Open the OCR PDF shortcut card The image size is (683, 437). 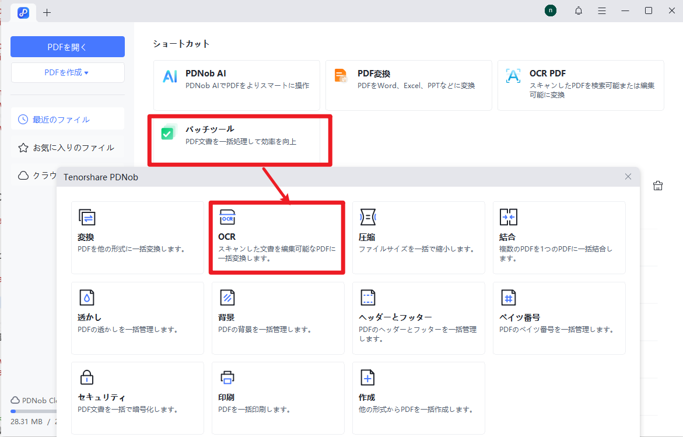pyautogui.click(x=580, y=85)
